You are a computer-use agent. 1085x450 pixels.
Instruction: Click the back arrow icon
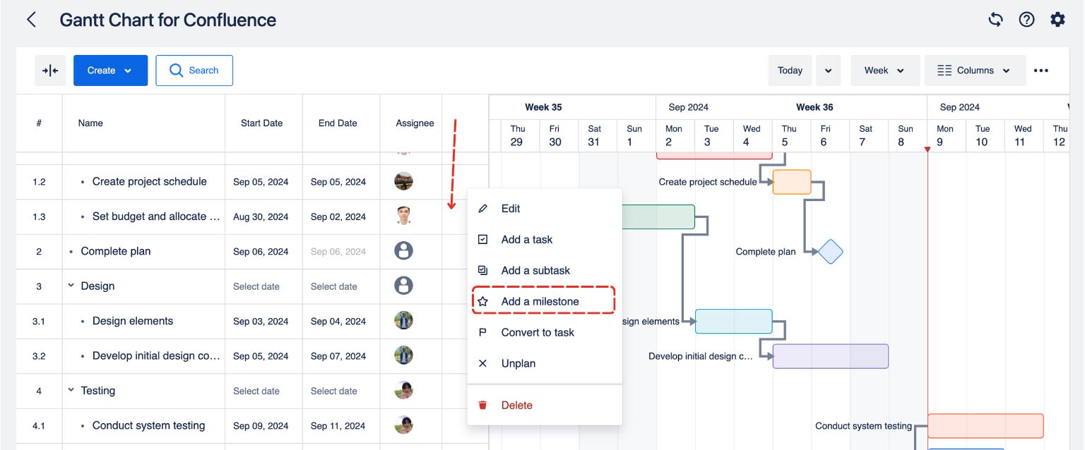[x=31, y=20]
